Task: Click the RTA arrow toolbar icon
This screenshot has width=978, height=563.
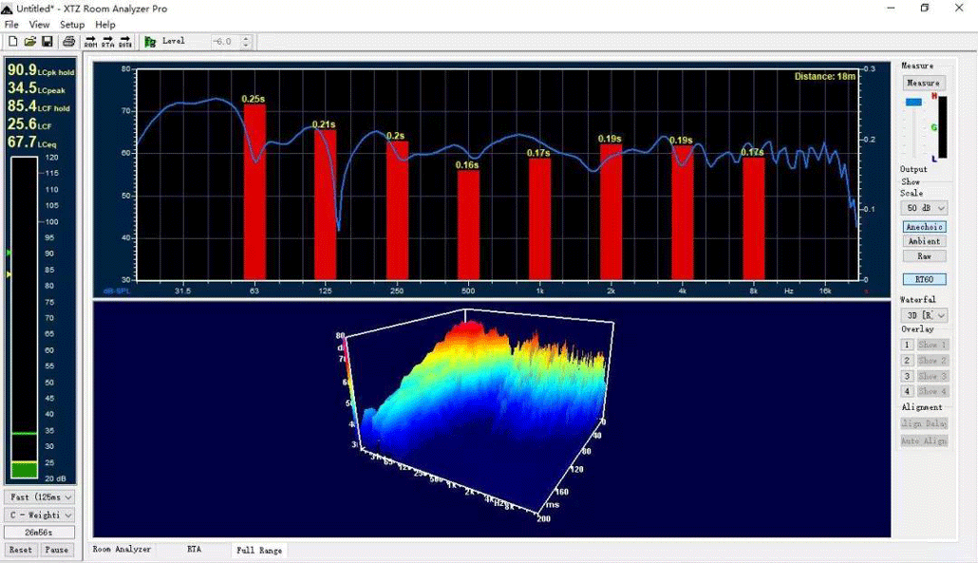Action: 108,42
